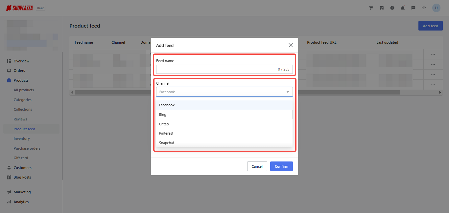Close the Add feed dialog with the X

291,45
